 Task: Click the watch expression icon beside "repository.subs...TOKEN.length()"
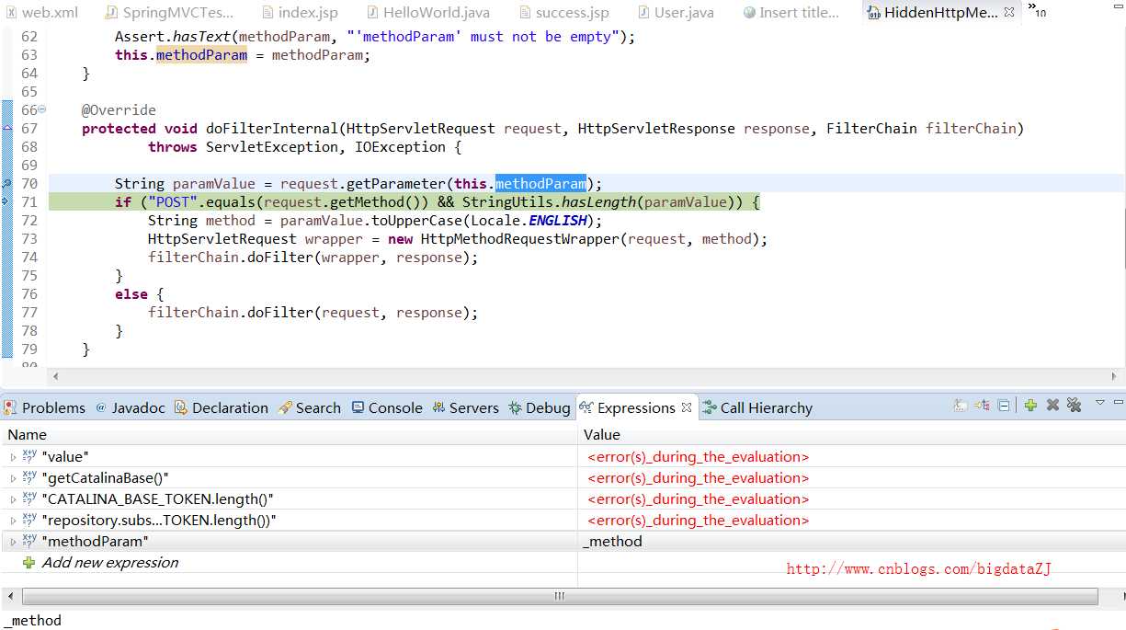[x=29, y=520]
